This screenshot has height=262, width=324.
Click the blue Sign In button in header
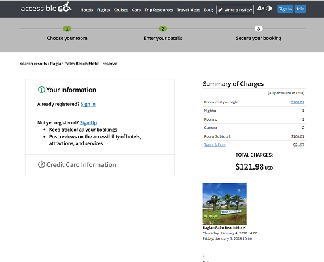point(285,9)
